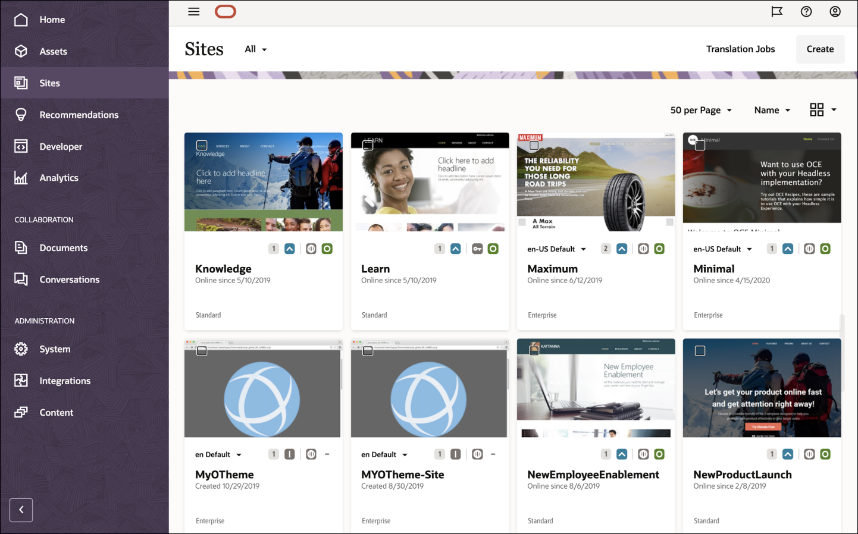The image size is (858, 534).
Task: Open System under Administration
Action: 55,349
